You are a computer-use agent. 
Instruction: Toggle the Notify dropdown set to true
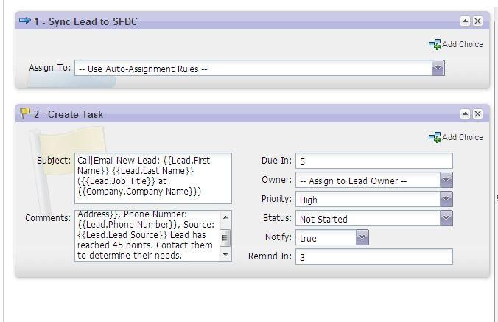click(362, 238)
